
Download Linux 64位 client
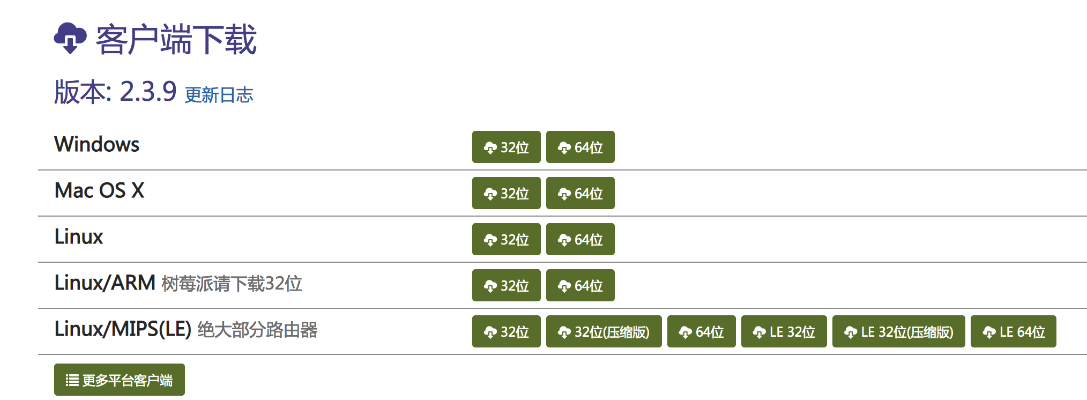coord(580,239)
